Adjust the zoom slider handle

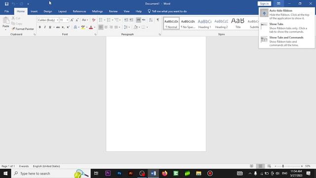pos(283,166)
